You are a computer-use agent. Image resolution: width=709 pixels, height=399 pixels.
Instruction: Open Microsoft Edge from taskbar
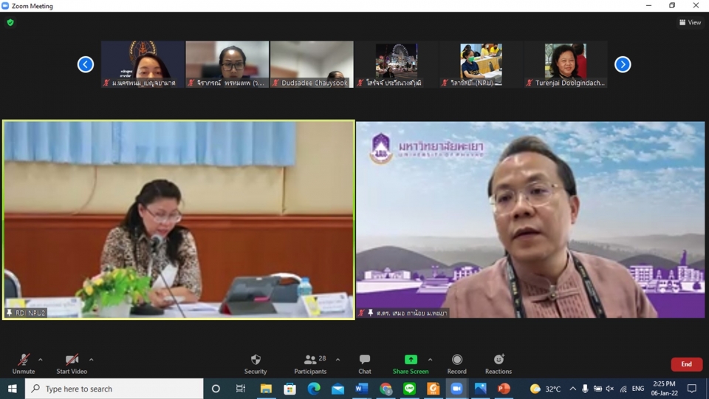(314, 389)
